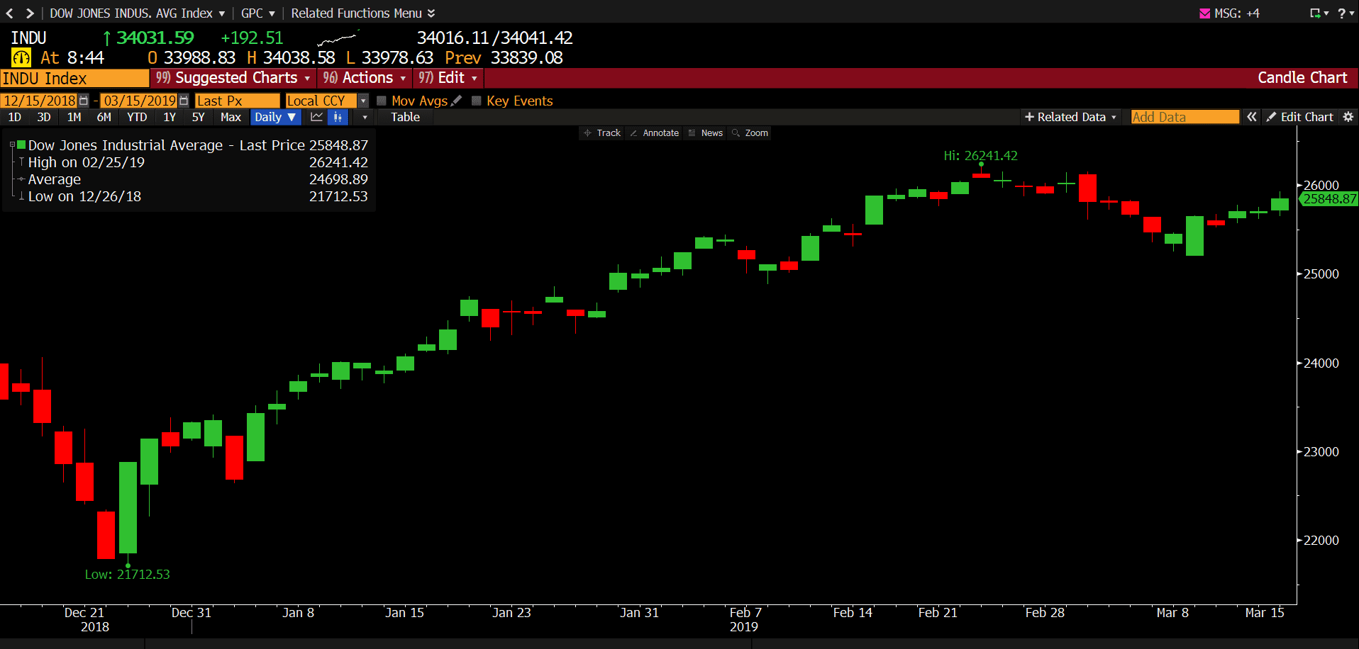Go back with the left arrow
1359x649 pixels.
tap(10, 13)
